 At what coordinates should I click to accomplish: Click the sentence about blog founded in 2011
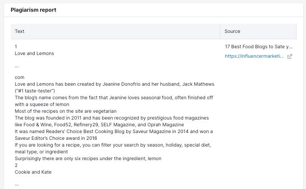(x=112, y=121)
